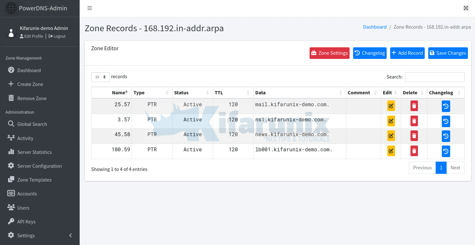475x245 pixels.
Task: Toggle fullscreen with the expand icon
Action: [x=466, y=8]
